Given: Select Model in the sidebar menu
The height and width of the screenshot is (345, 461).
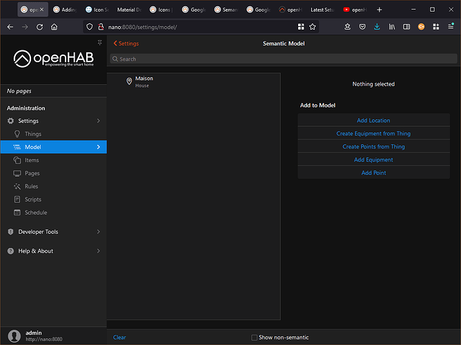Looking at the screenshot, I should [54, 147].
